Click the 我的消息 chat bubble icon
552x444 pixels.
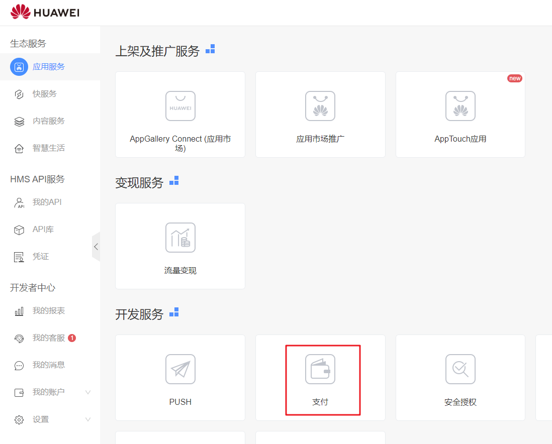click(19, 366)
